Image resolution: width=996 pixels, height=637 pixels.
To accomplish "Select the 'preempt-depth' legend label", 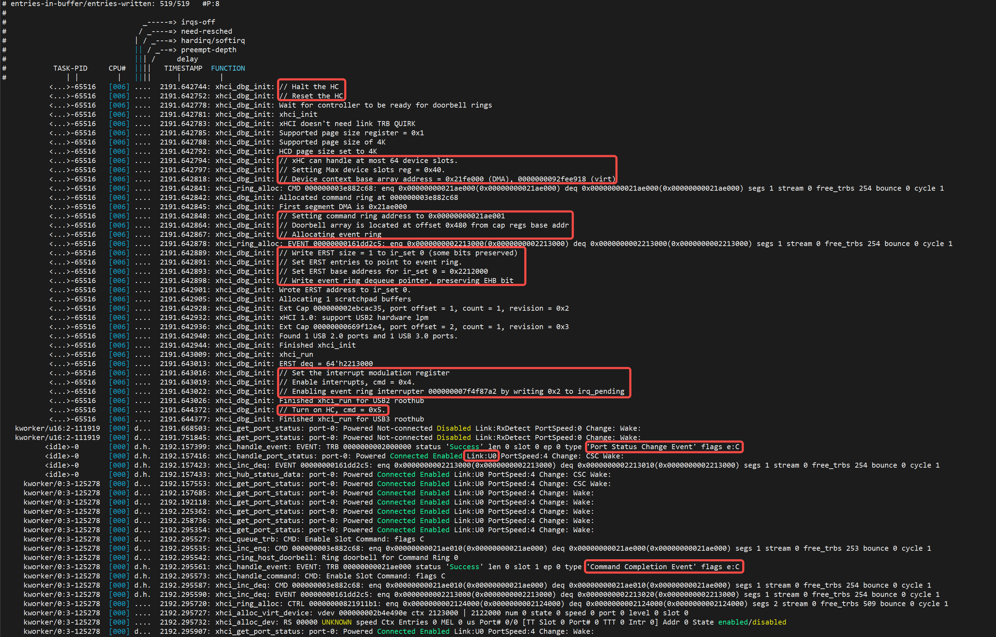I will [x=209, y=50].
